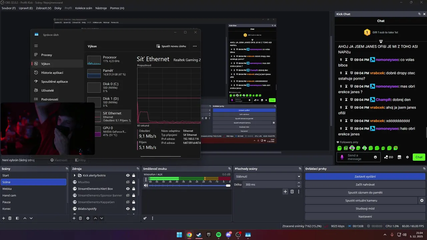Viewport: 427px width, 240px height.
Task: Open source properties gear in Zdroje toolbar
Action: tap(88, 218)
